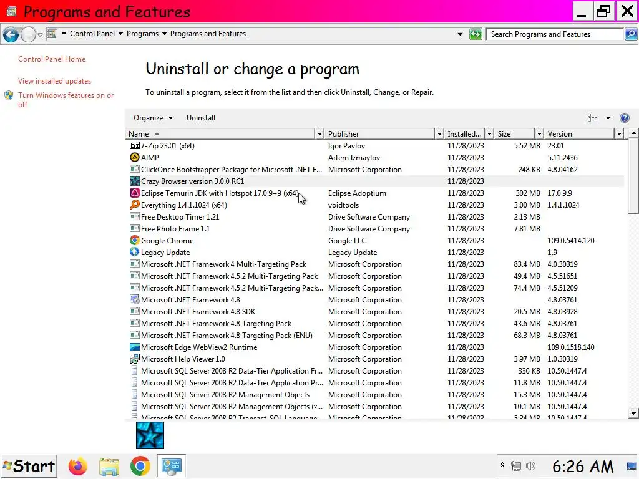The height and width of the screenshot is (479, 639).
Task: Click the network tray icon
Action: click(516, 466)
